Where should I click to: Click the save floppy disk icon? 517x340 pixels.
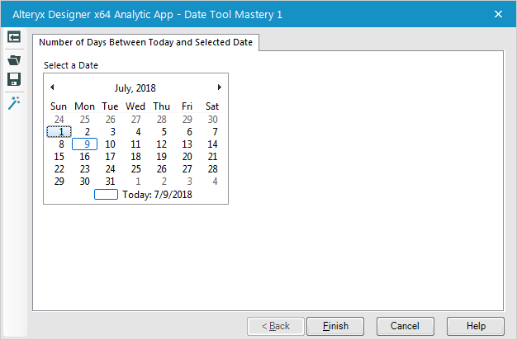coord(14,79)
